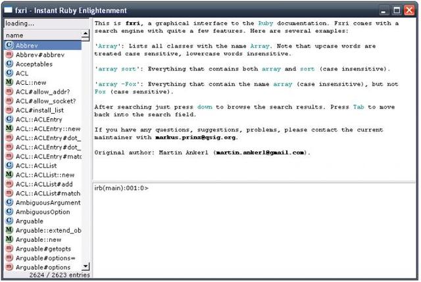Click the green M icon beside ACL::ACLEntry::new

pyautogui.click(x=9, y=128)
